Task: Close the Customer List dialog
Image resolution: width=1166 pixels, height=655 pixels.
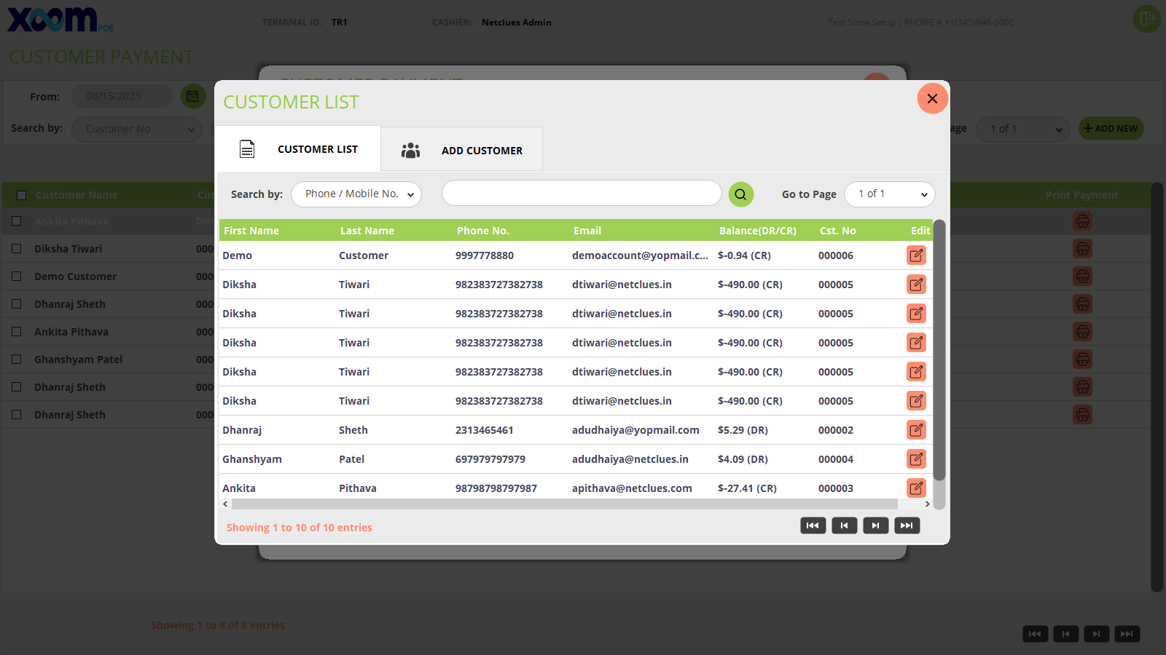Action: tap(932, 99)
